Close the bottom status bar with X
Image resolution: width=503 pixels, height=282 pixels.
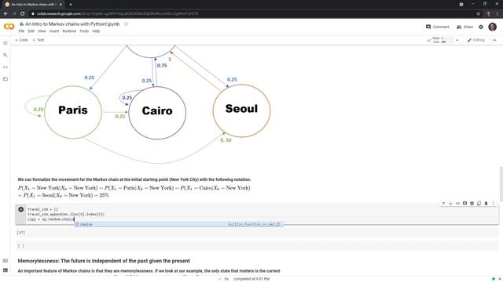[500, 279]
